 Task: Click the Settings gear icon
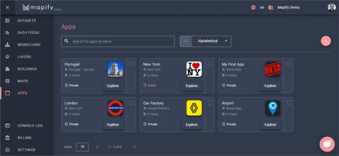(7, 150)
